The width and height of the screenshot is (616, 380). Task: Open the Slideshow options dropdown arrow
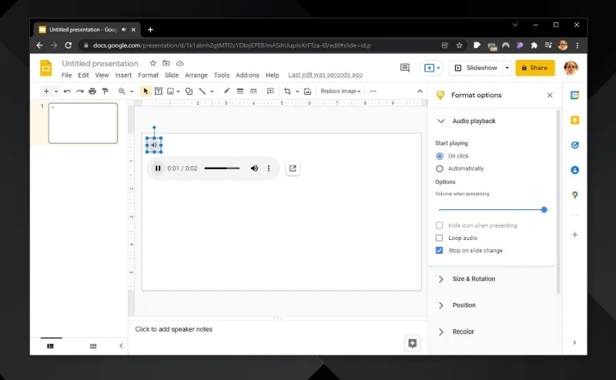point(507,68)
